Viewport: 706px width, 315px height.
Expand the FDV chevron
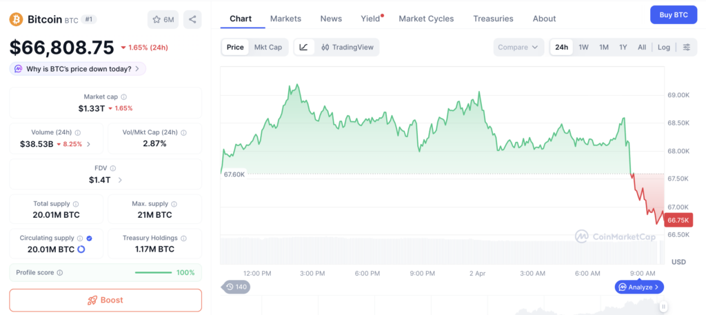click(x=120, y=180)
